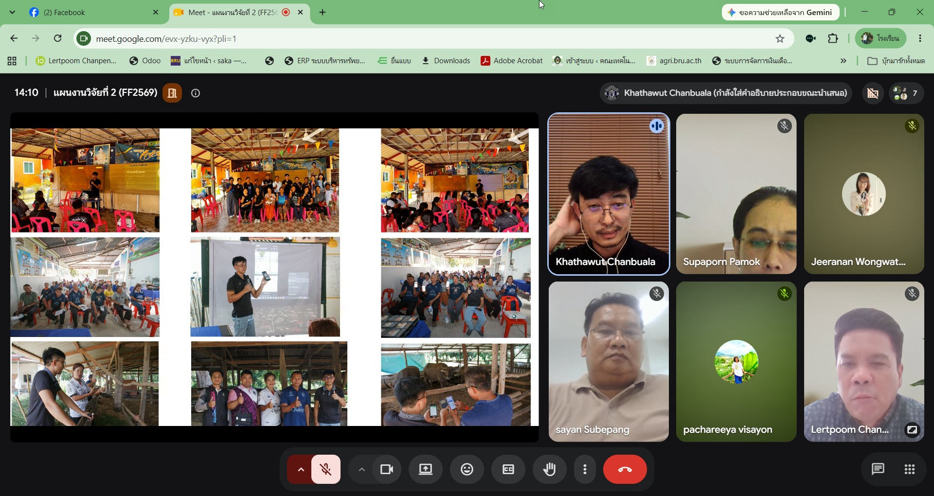Open meeting activities grid icon
Viewport: 934px width, 496px height.
click(x=909, y=469)
